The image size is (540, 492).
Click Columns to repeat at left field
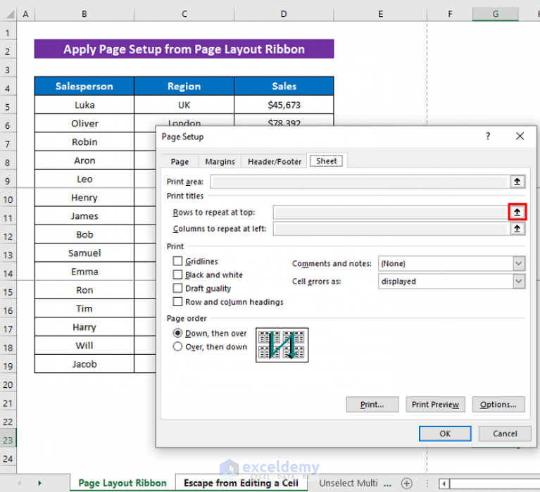click(x=391, y=229)
